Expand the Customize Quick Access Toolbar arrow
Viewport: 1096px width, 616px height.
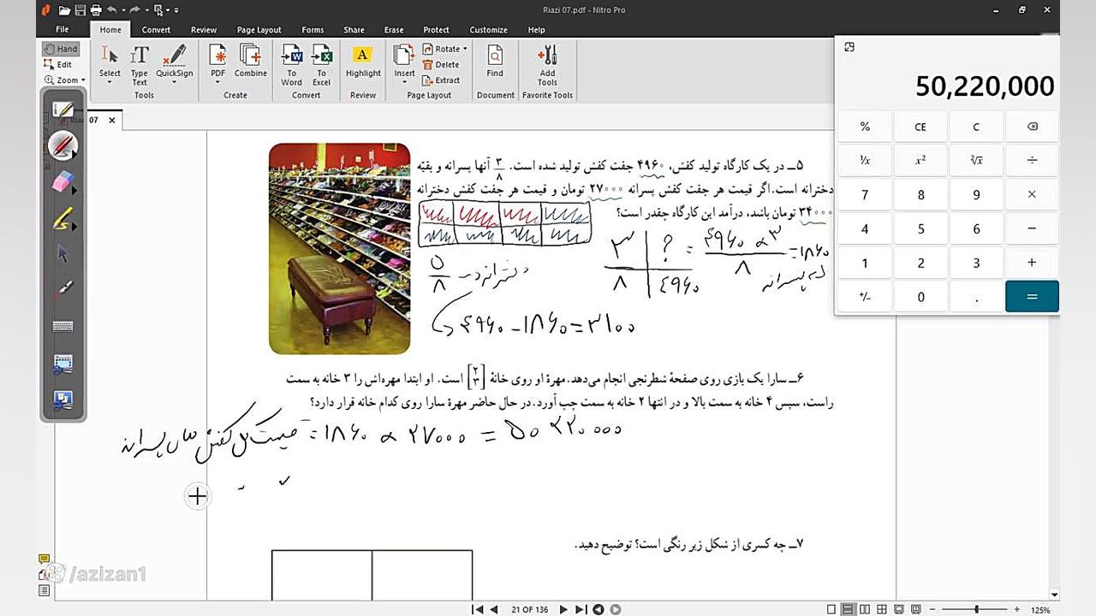(x=176, y=10)
